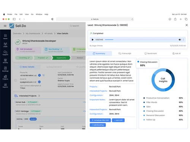Click the browser tab overview icon
190x142 pixels.
pos(186,19)
